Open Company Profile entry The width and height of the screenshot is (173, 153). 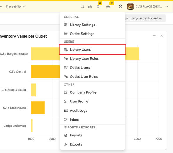(x=92, y=92)
